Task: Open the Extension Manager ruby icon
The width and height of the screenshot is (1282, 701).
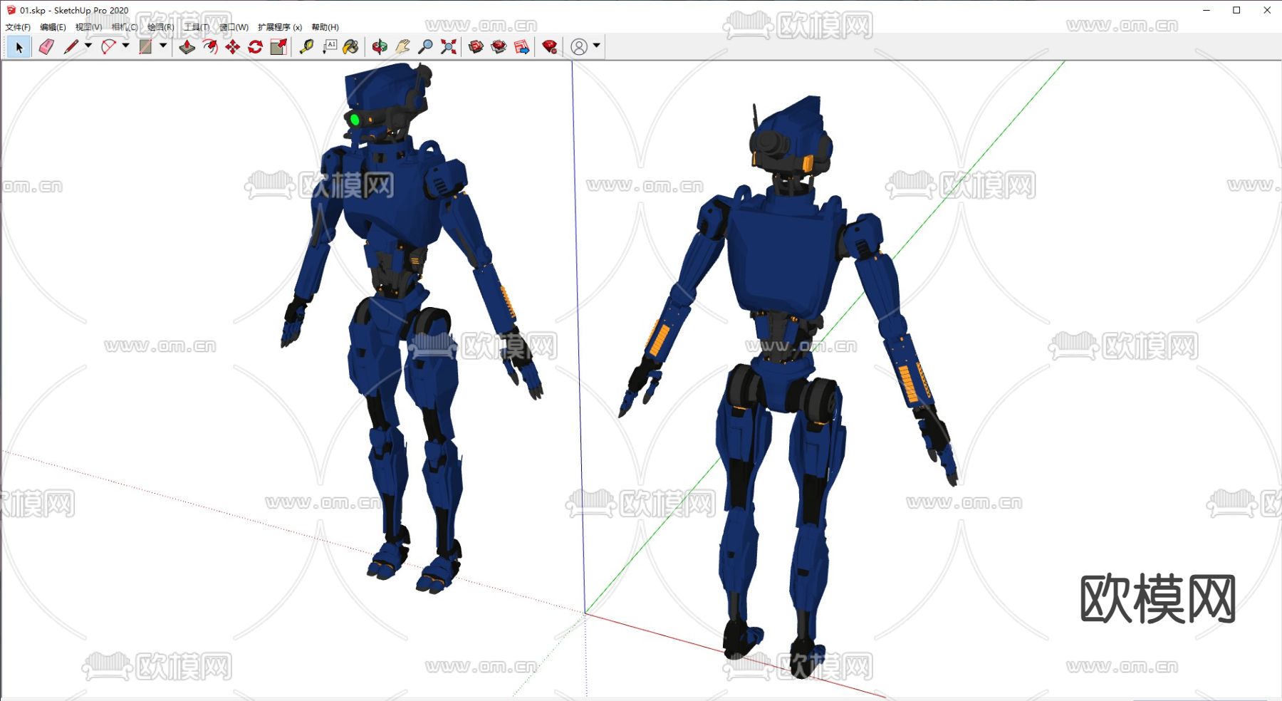Action: [x=549, y=47]
